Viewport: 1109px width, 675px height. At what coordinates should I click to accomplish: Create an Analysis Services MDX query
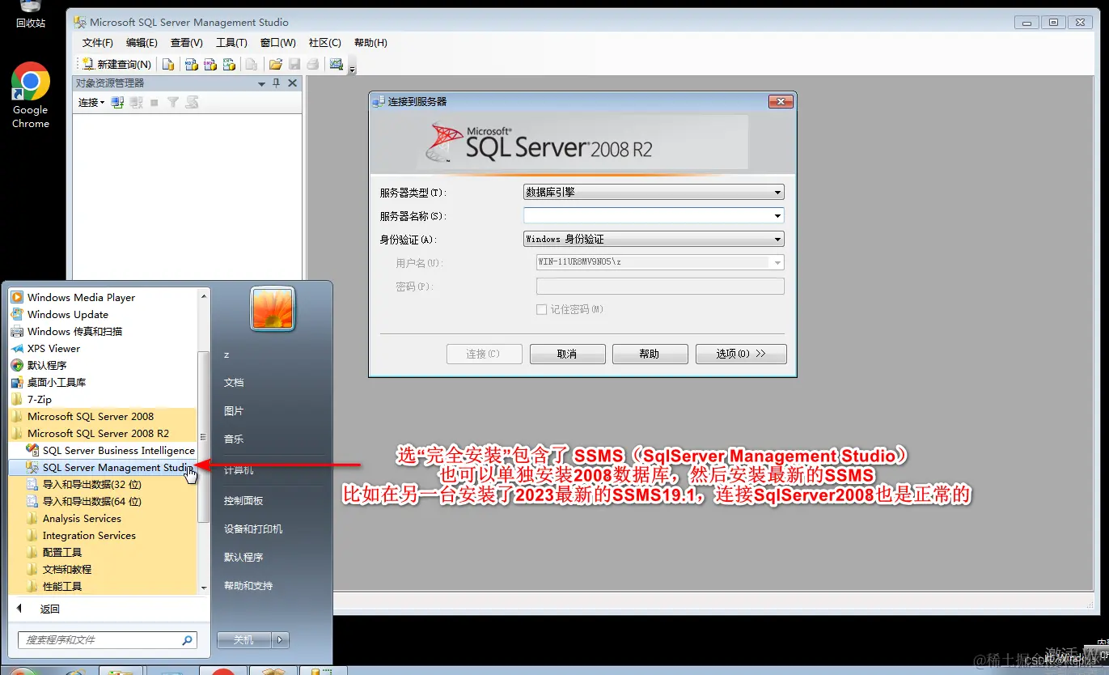pyautogui.click(x=191, y=64)
